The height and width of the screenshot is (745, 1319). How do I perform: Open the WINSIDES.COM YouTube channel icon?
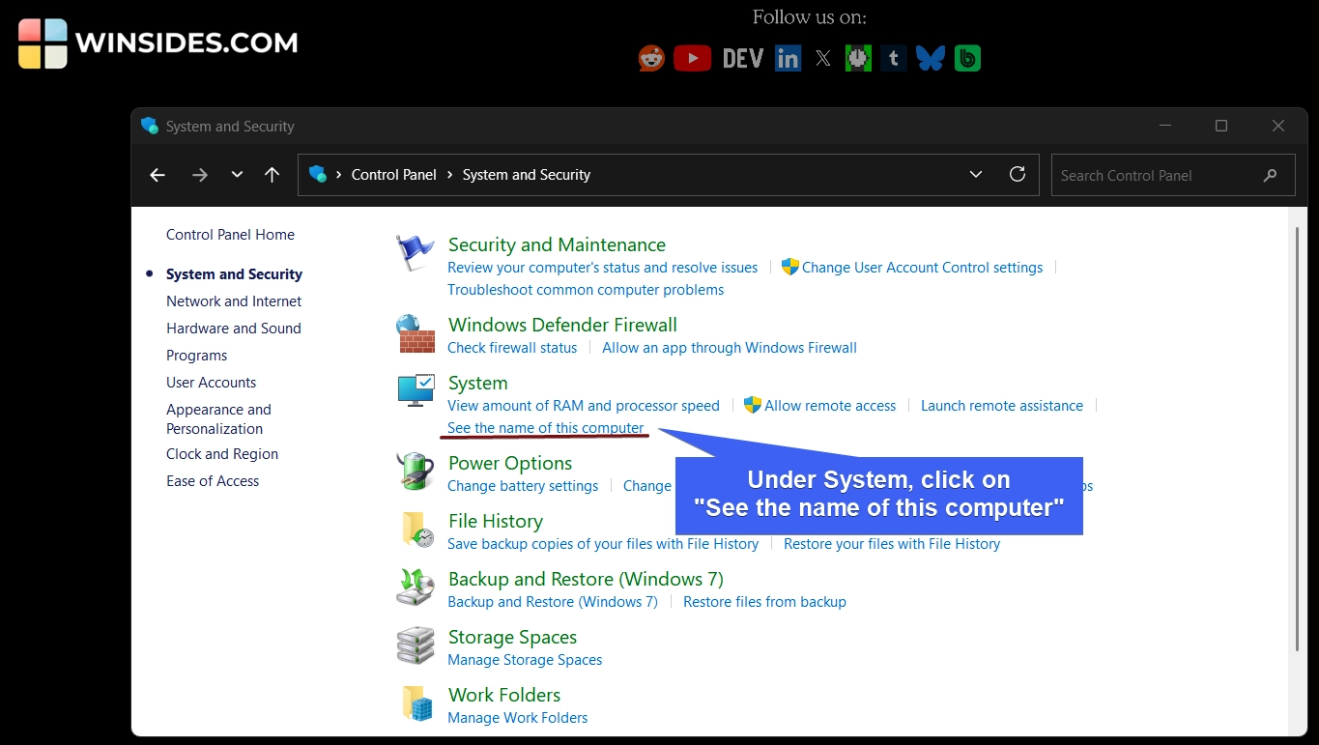click(692, 58)
